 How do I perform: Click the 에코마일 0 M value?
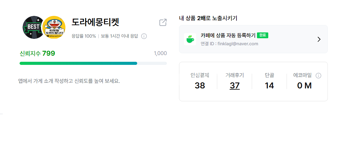304,86
